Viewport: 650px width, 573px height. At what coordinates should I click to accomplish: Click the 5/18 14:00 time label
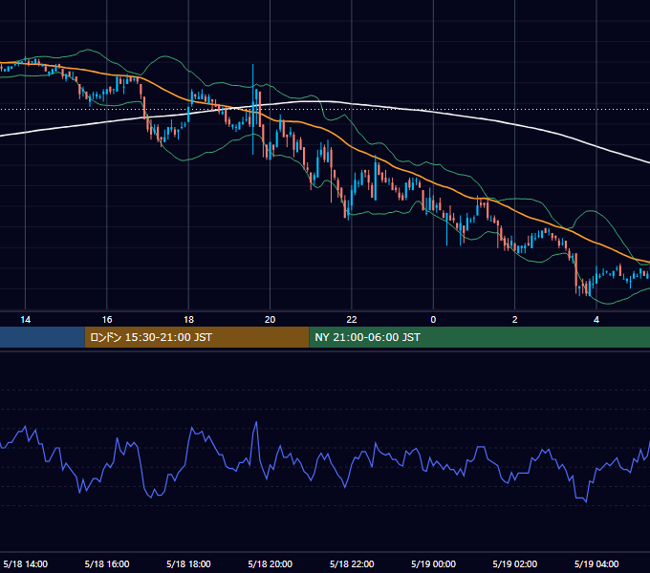tap(25, 563)
